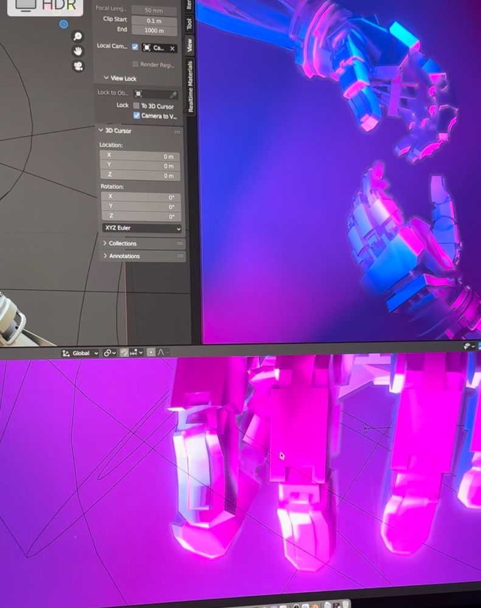
Task: Click the viewport zoom magnifier gizmo
Action: pyautogui.click(x=78, y=36)
